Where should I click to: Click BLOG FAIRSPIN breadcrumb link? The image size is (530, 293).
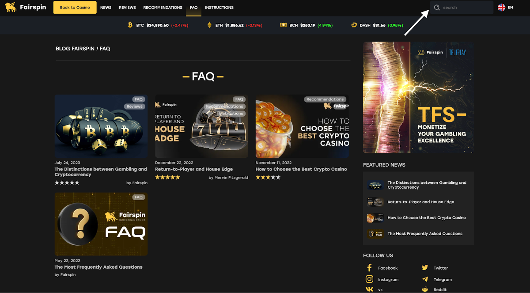(75, 49)
